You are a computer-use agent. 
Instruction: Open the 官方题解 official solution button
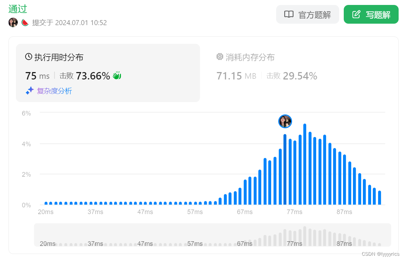point(307,14)
